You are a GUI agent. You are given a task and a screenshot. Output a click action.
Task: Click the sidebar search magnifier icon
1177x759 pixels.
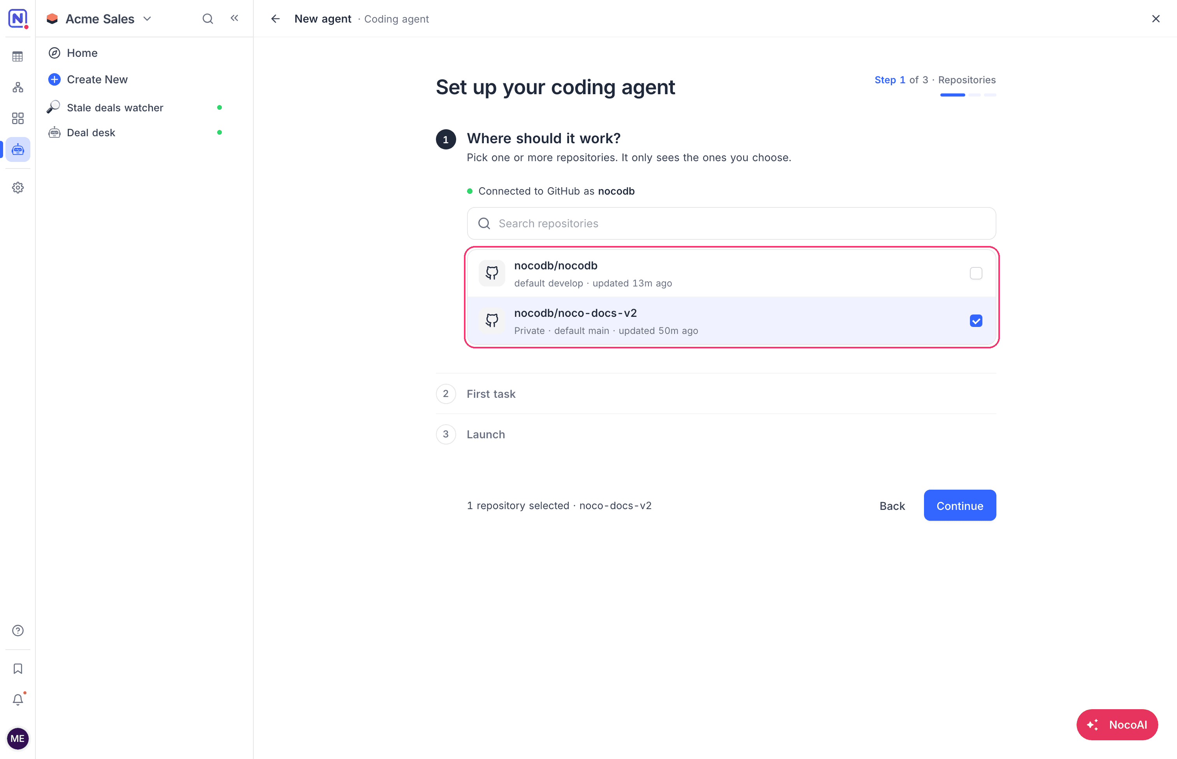tap(208, 19)
